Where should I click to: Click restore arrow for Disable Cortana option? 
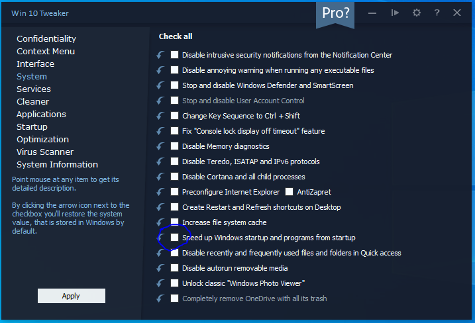(160, 177)
